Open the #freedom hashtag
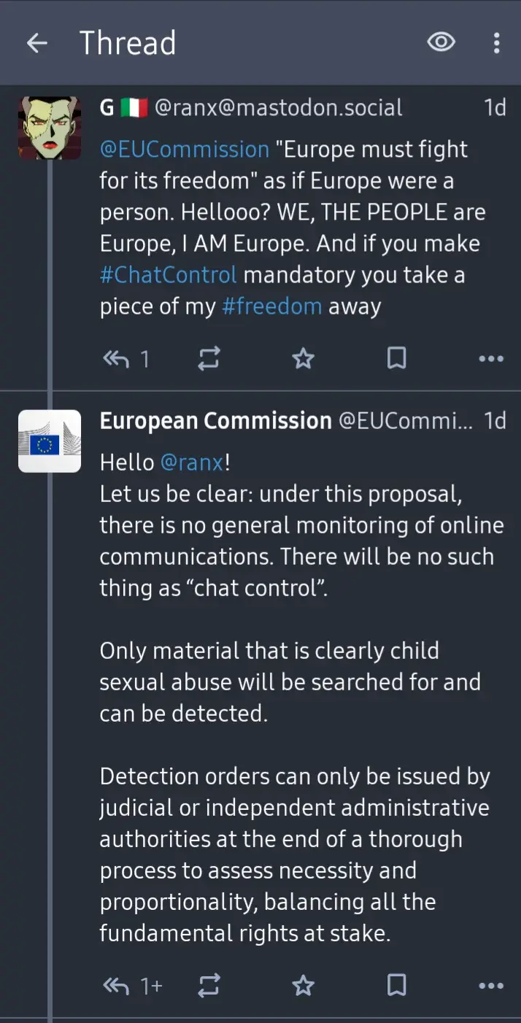 [271, 306]
